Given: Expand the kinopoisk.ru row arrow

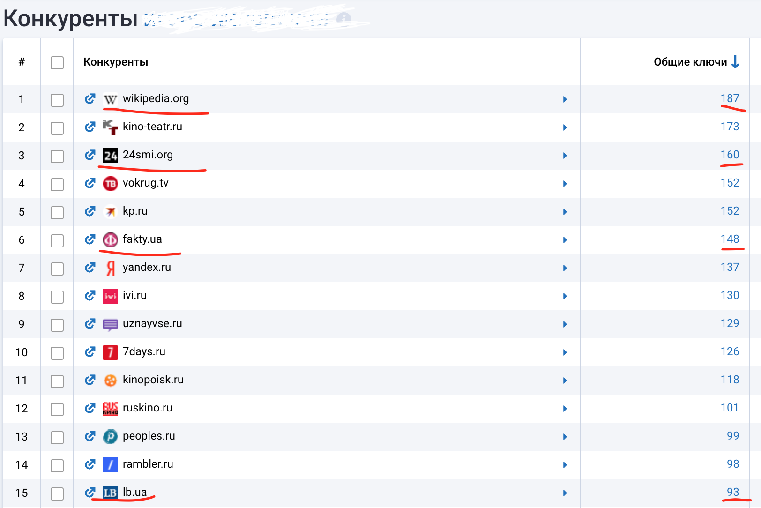Looking at the screenshot, I should [565, 381].
